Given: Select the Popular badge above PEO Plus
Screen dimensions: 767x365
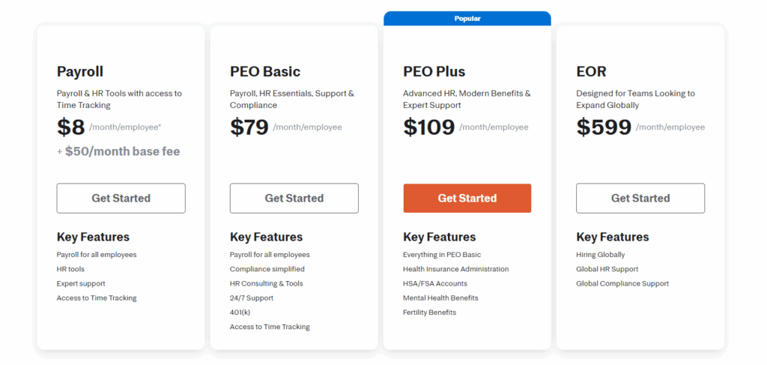Looking at the screenshot, I should point(467,19).
